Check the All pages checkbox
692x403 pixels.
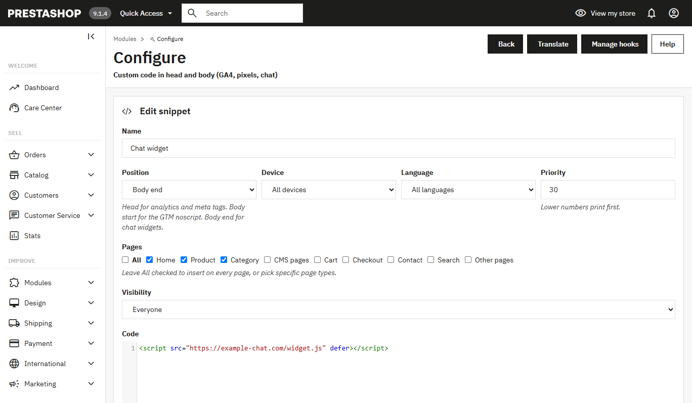[125, 260]
